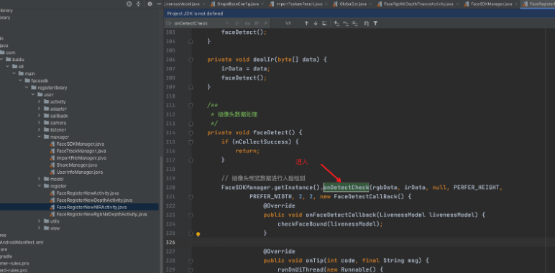
Task: Click lightbulb intention icon at line 325
Action: [x=198, y=234]
